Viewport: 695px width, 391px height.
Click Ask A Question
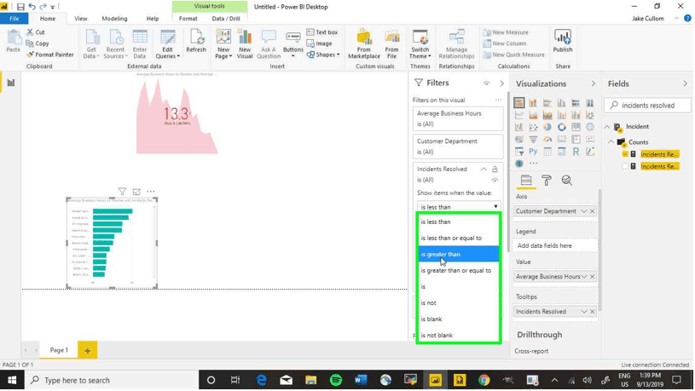(268, 43)
